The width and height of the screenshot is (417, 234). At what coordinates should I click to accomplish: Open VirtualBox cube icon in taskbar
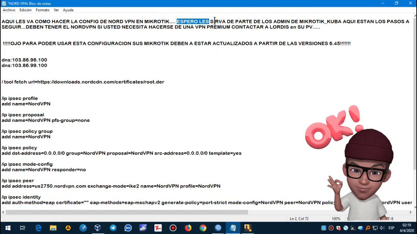click(x=98, y=228)
